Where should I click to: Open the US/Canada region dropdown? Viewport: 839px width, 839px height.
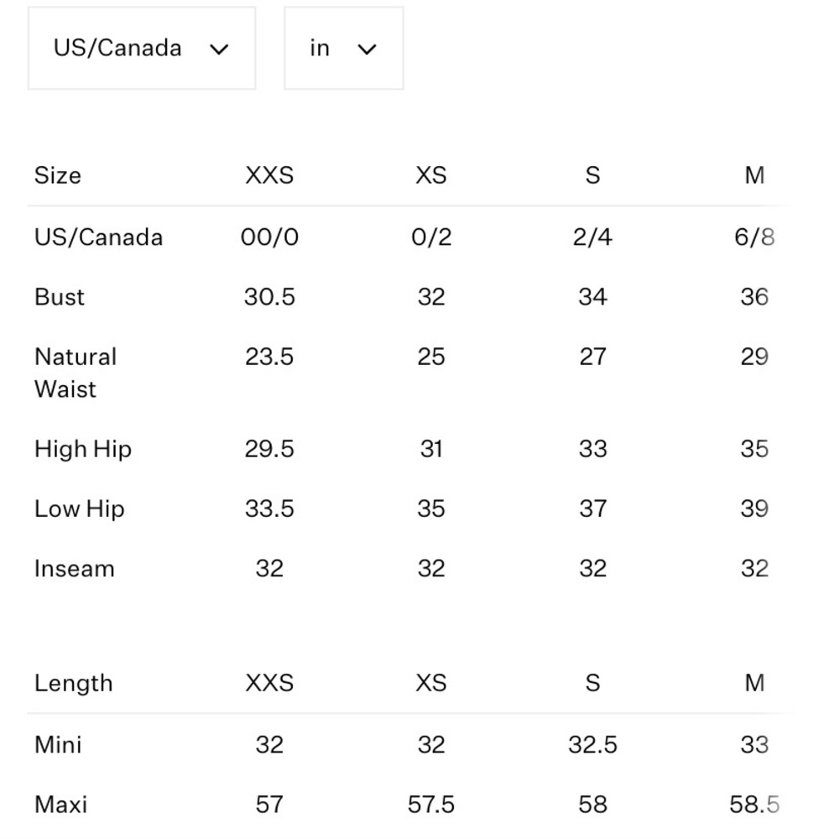point(142,48)
